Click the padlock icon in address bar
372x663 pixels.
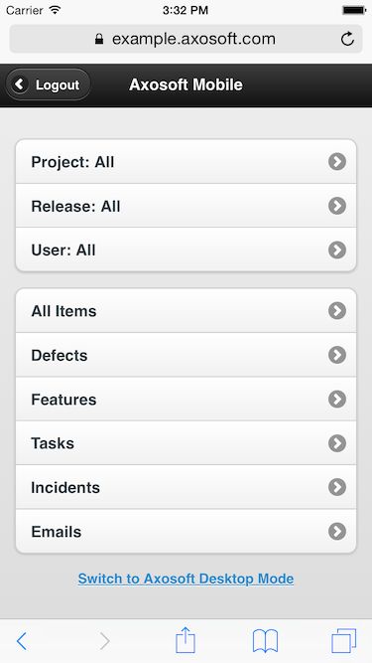[x=99, y=39]
